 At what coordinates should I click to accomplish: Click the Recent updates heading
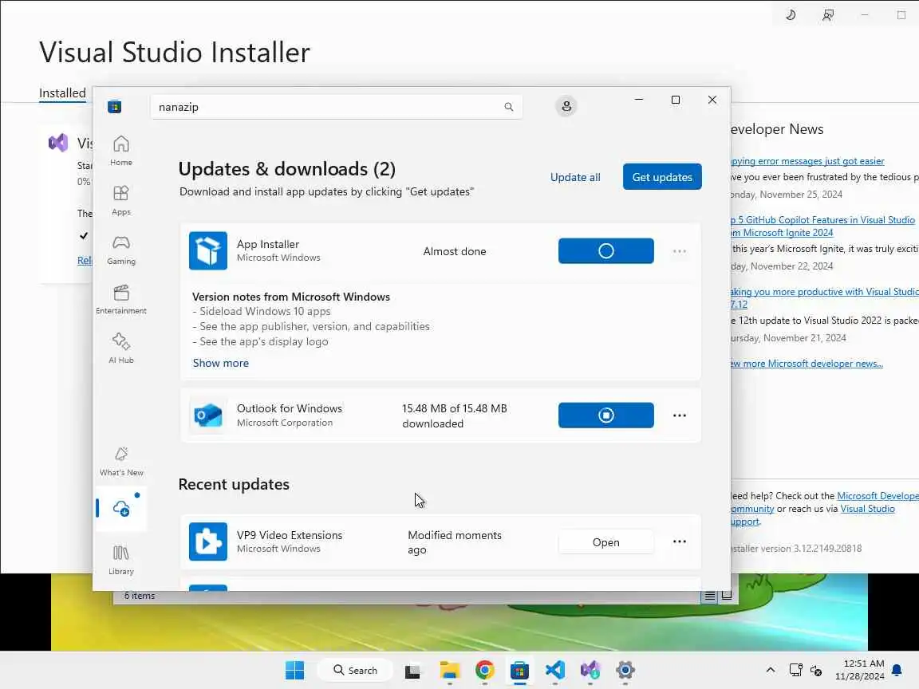[x=234, y=485]
